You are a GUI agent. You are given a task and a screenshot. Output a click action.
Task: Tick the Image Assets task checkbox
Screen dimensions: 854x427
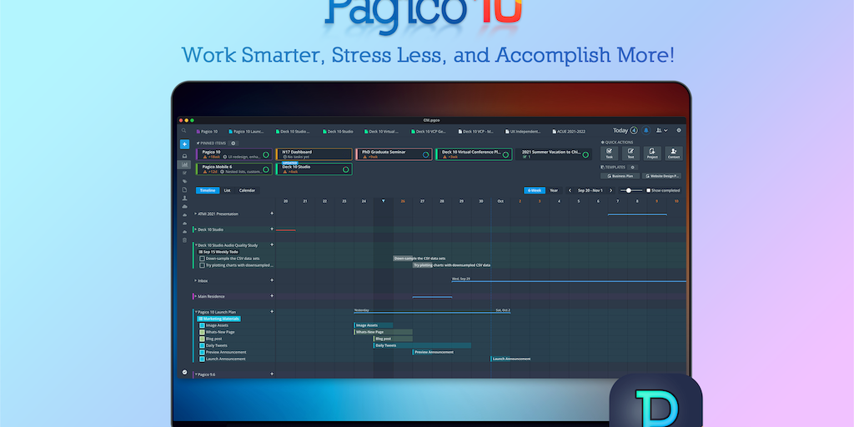tap(202, 325)
